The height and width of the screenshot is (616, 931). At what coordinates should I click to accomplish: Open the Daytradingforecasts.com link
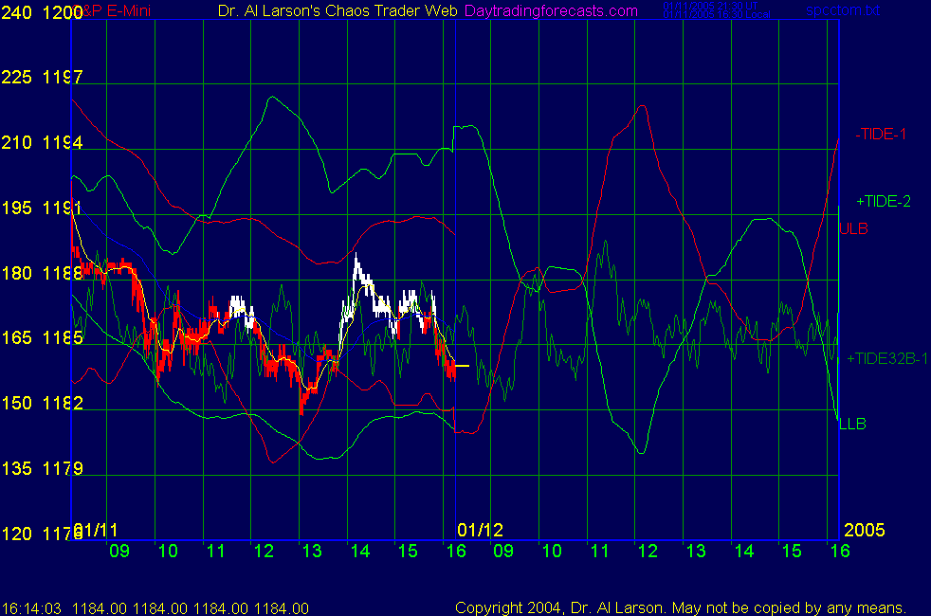pos(551,10)
